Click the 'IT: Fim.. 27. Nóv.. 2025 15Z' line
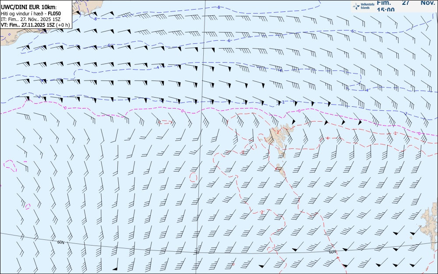Image resolution: width=438 pixels, height=274 pixels. (31, 19)
